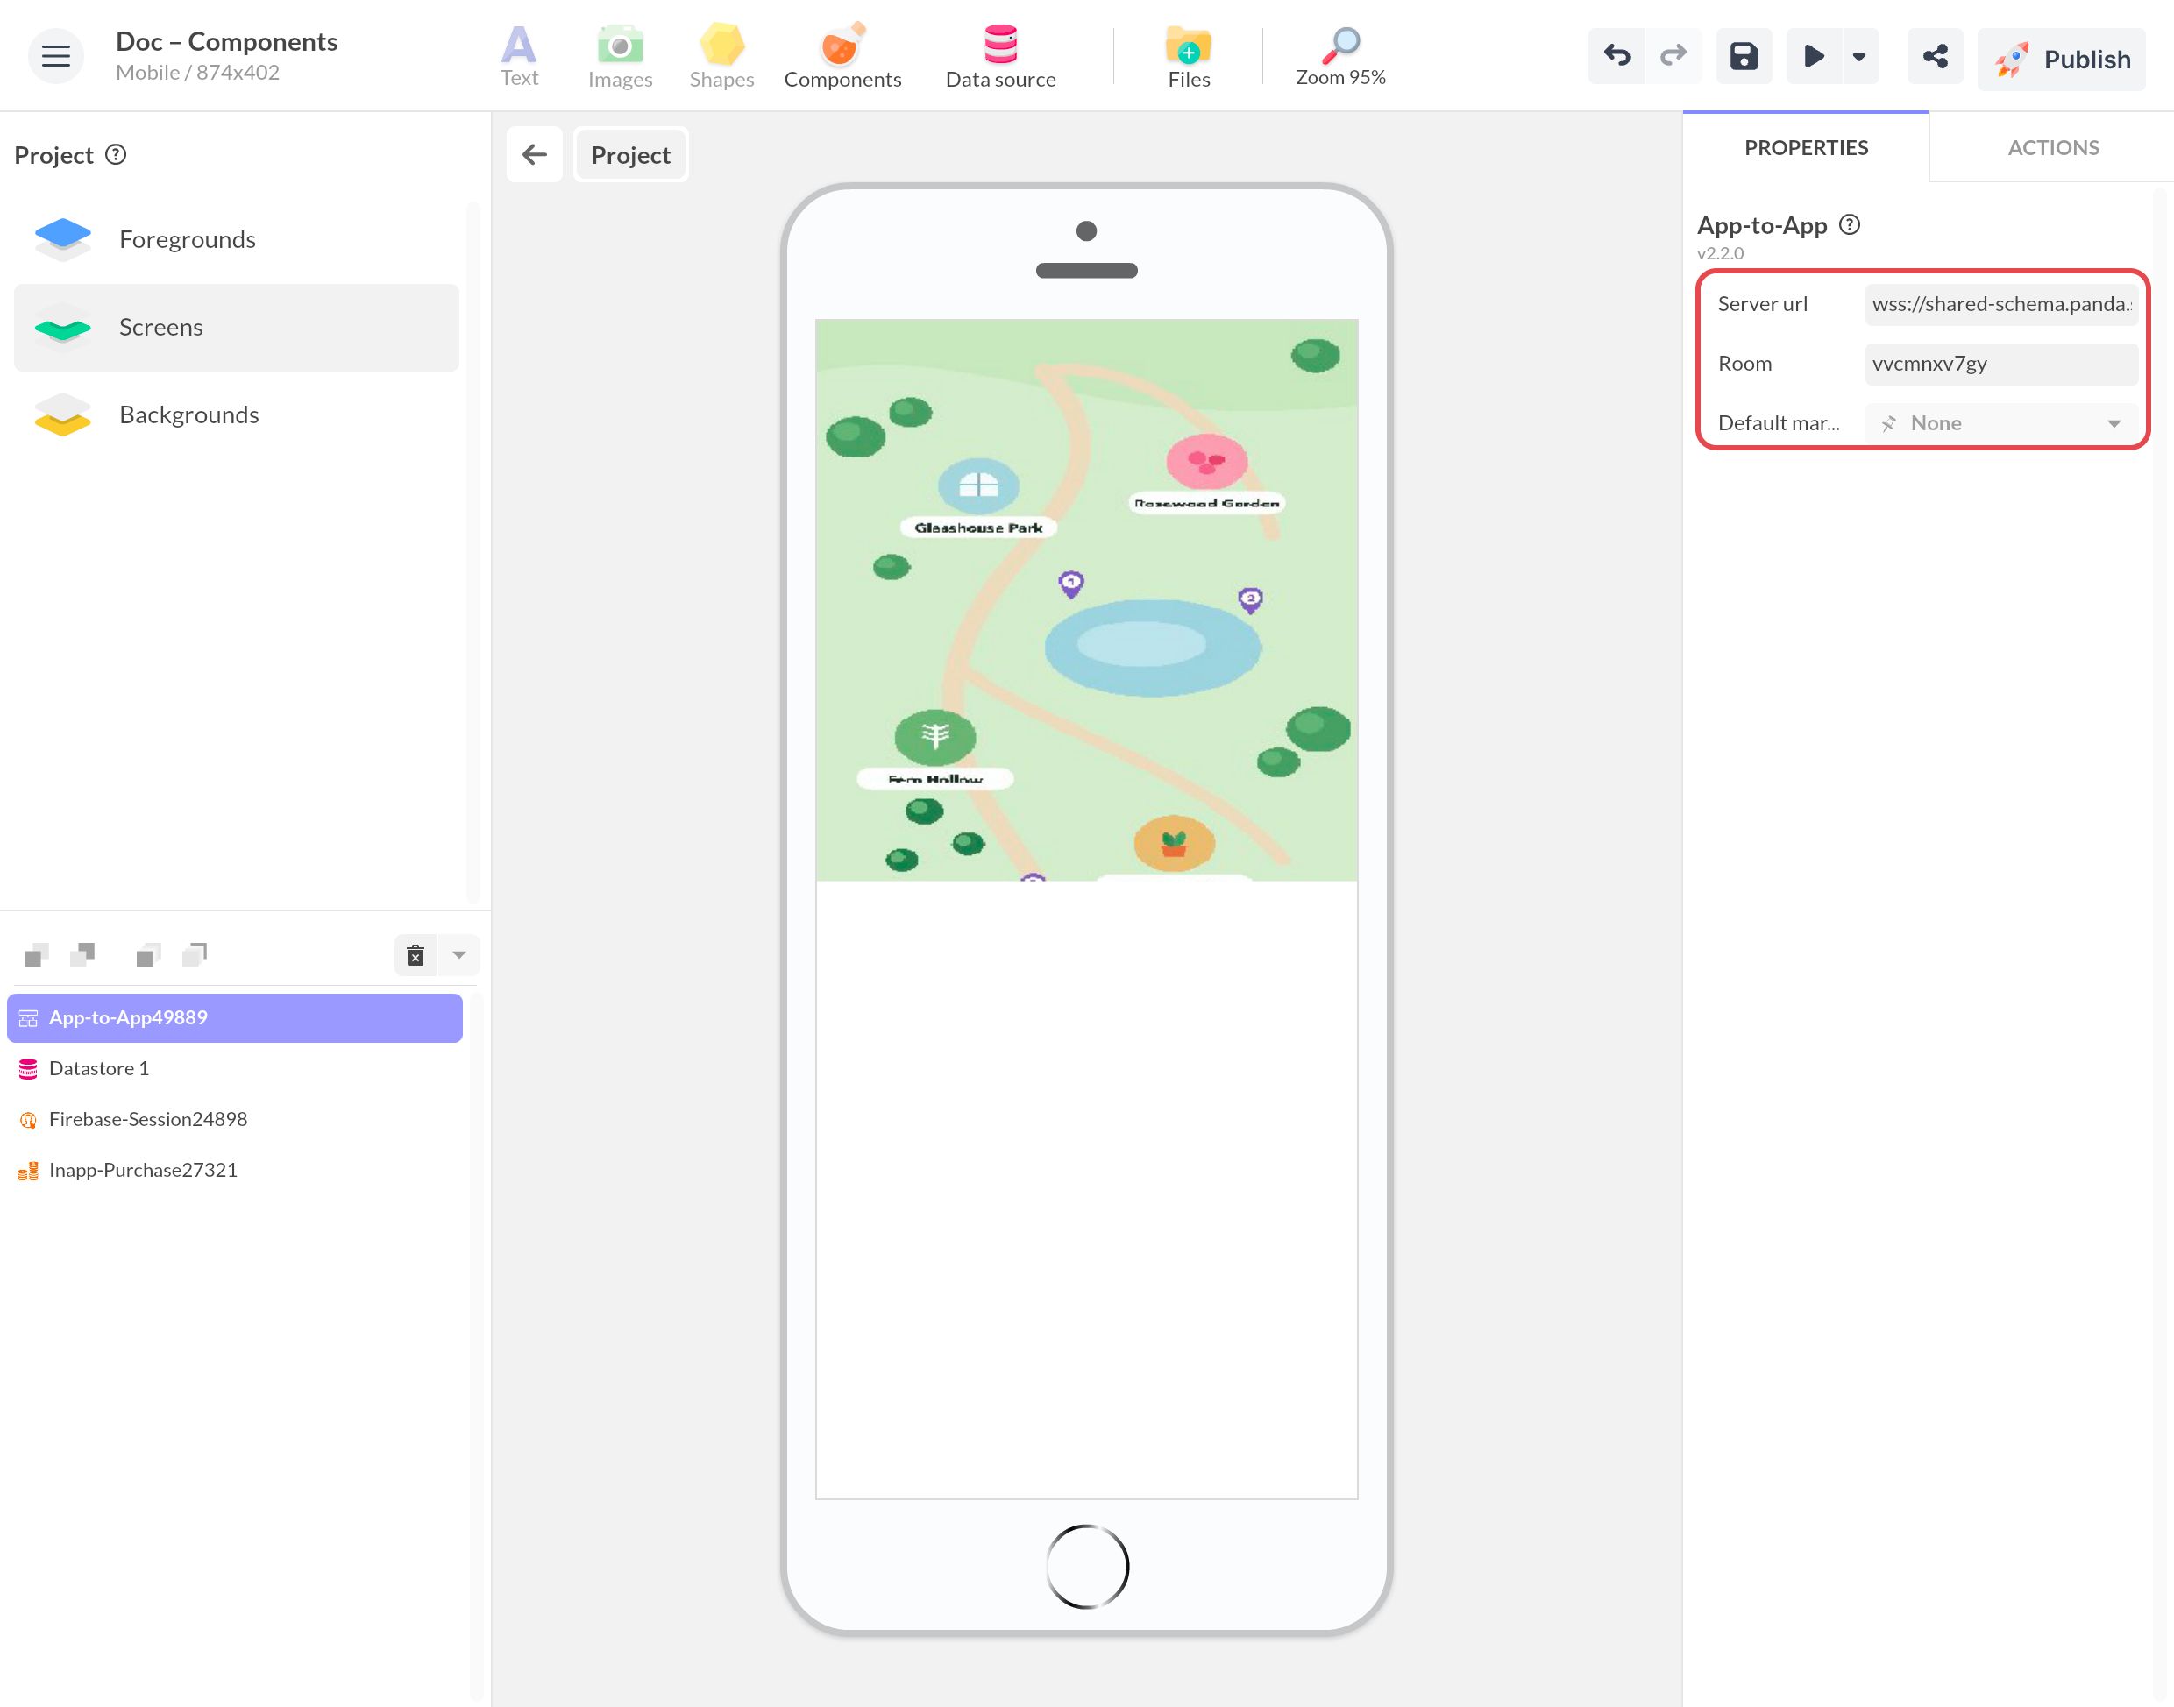The width and height of the screenshot is (2174, 1707).
Task: Switch to the PROPERTIES tab
Action: (1805, 148)
